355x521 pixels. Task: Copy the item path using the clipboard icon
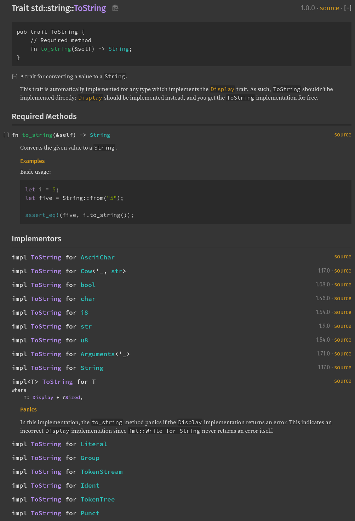[115, 8]
